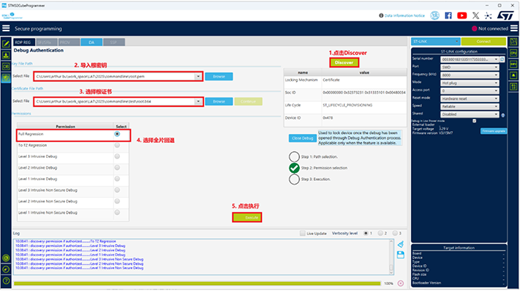Clear the log with the broom icon
The width and height of the screenshot is (521, 291).
point(400,244)
